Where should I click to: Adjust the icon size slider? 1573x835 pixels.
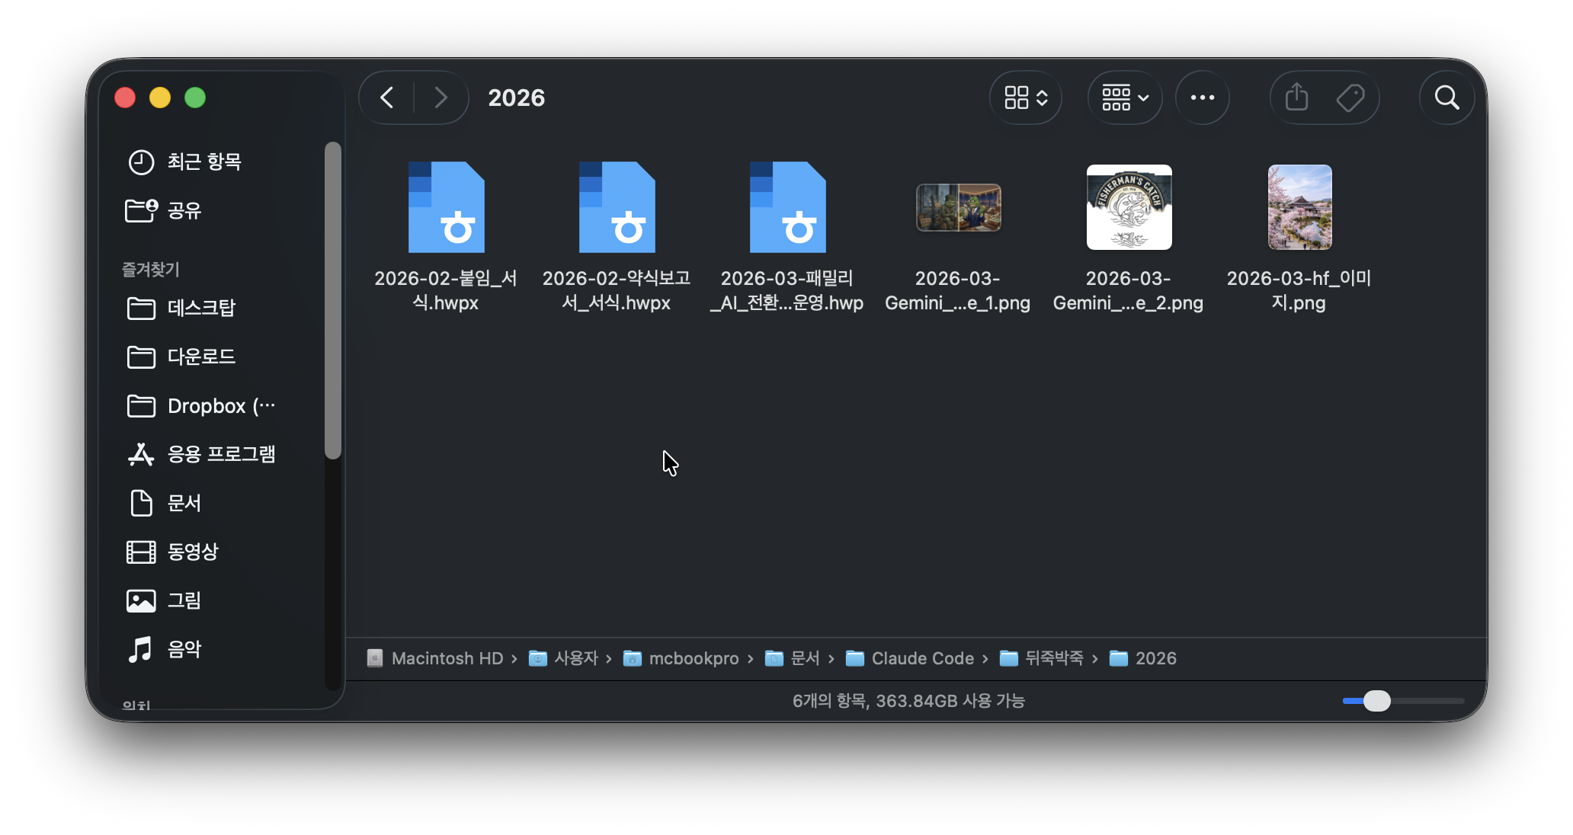click(x=1376, y=700)
